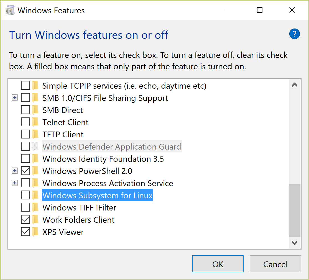Image resolution: width=309 pixels, height=280 pixels.
Task: Click the folder icon beside Windows Subsystem for Linux
Action: [x=35, y=195]
